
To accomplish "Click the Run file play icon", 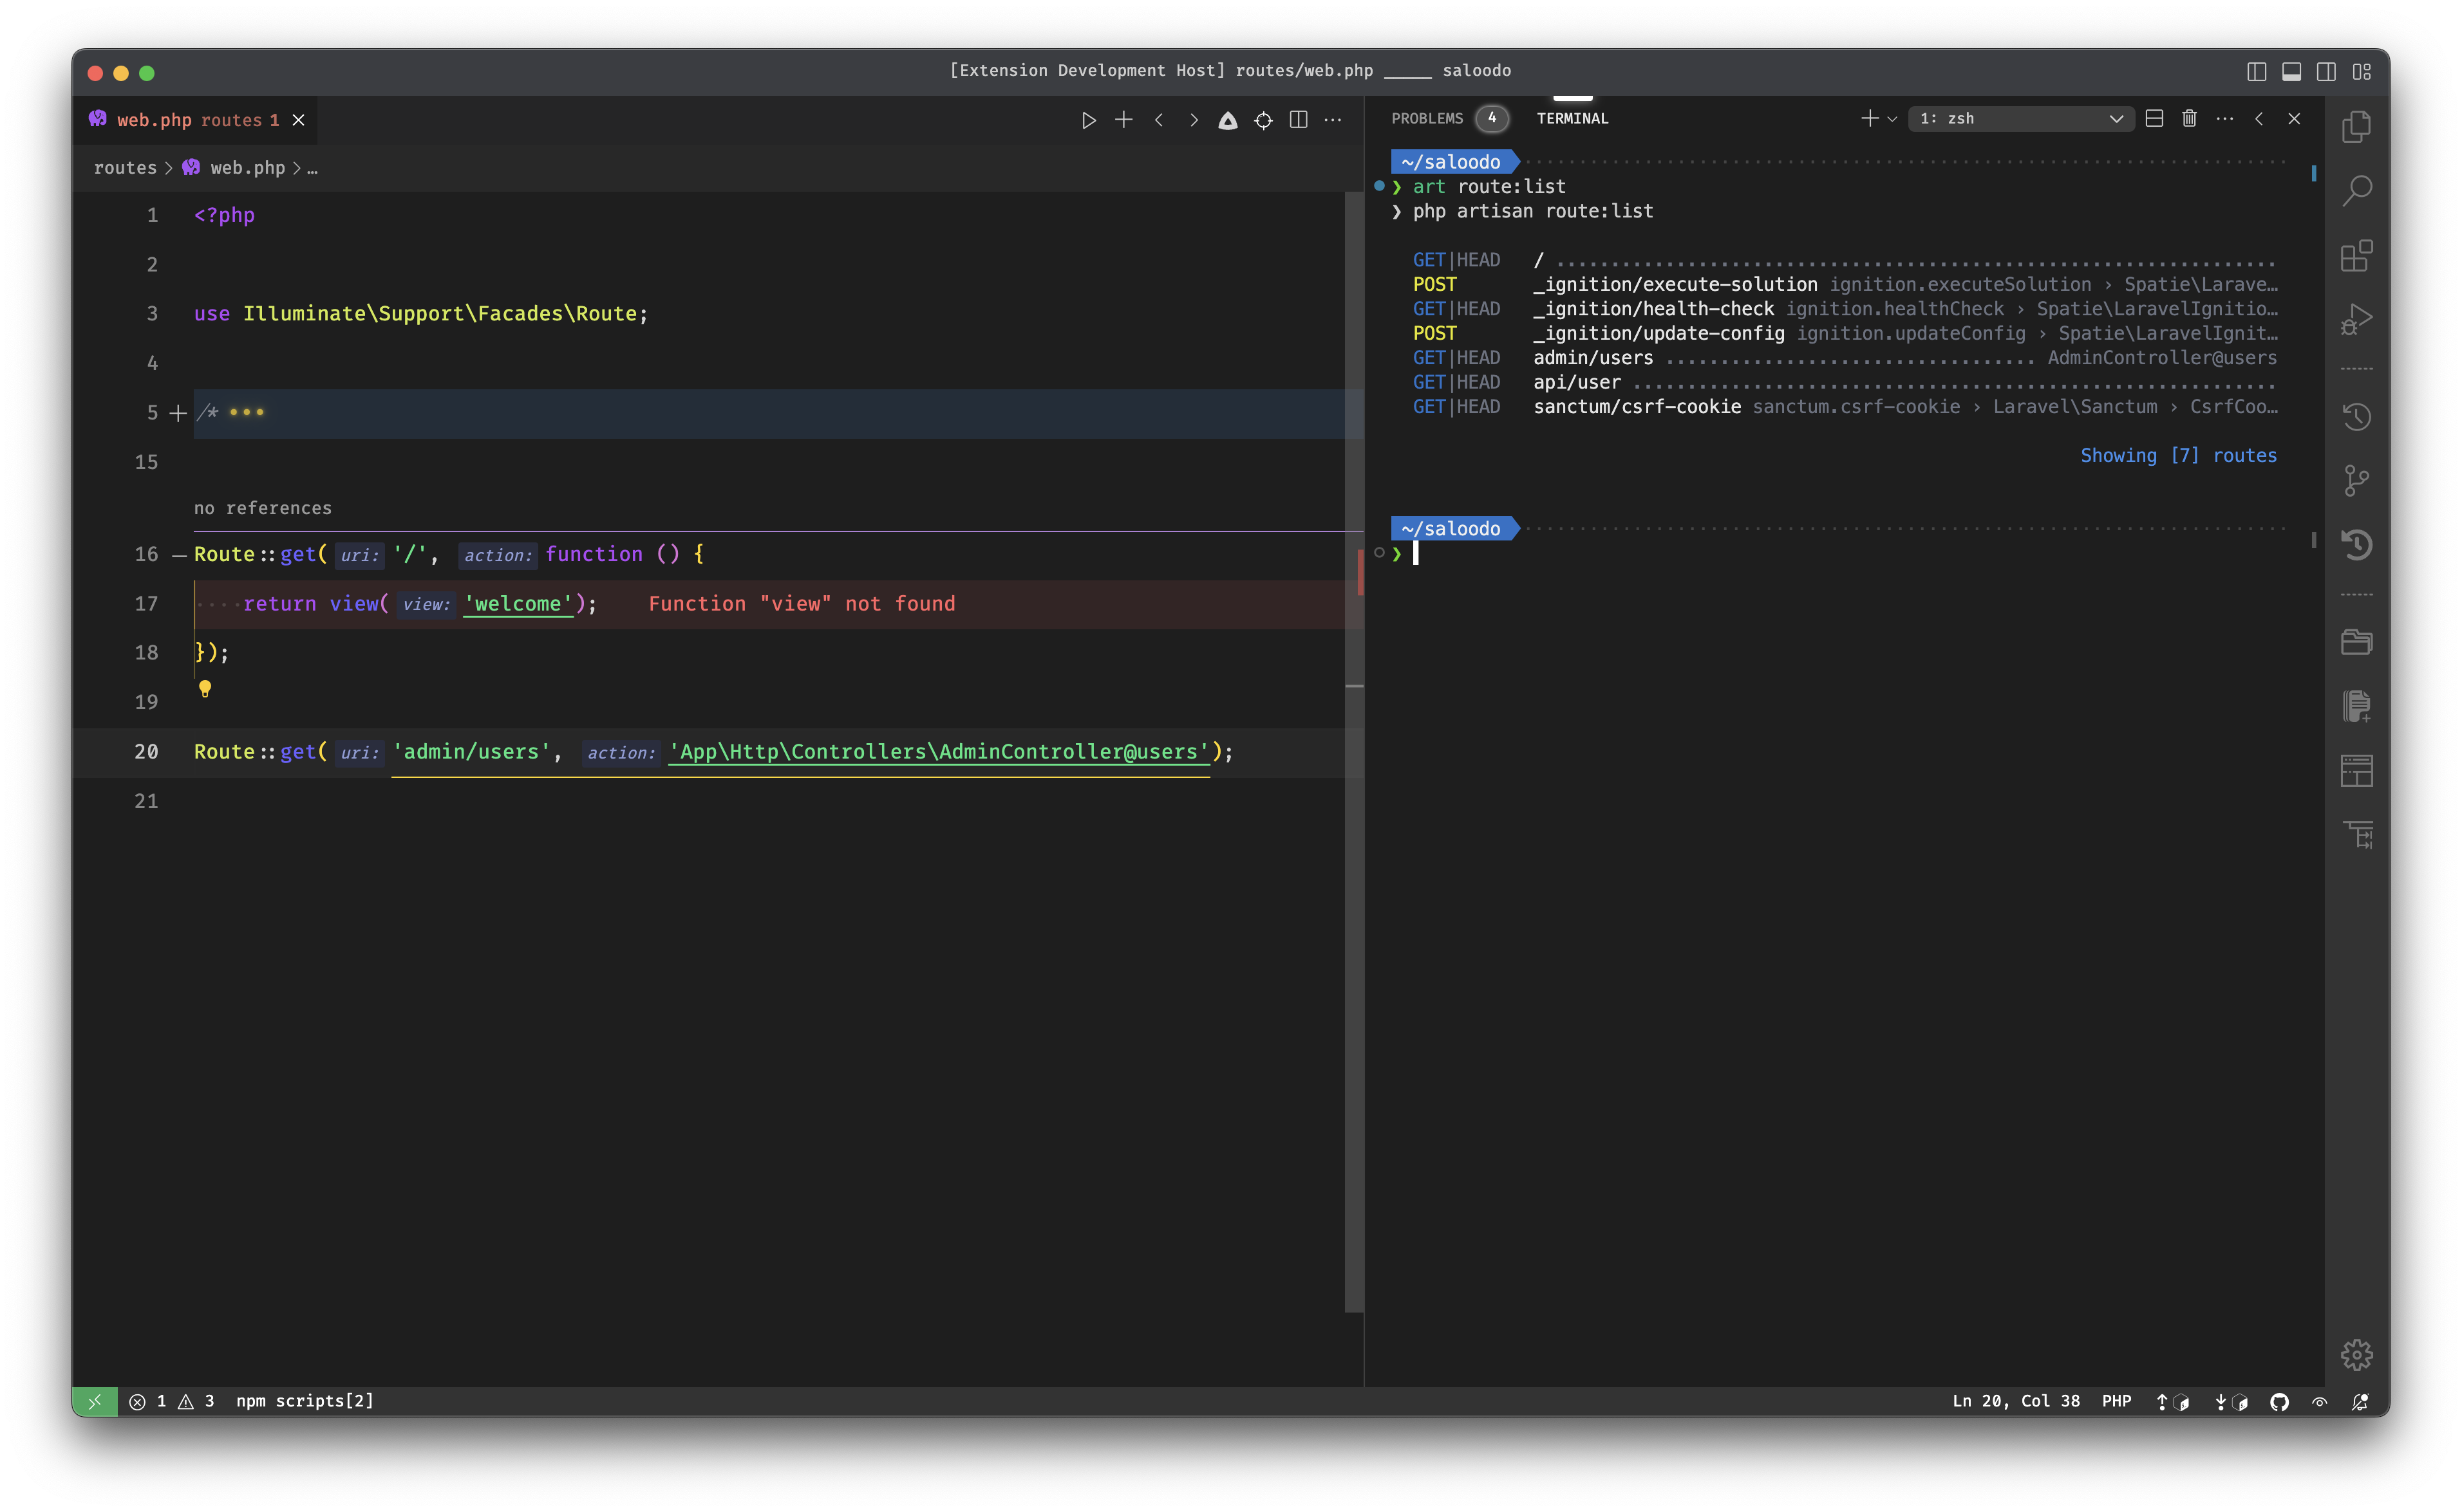I will (1089, 120).
